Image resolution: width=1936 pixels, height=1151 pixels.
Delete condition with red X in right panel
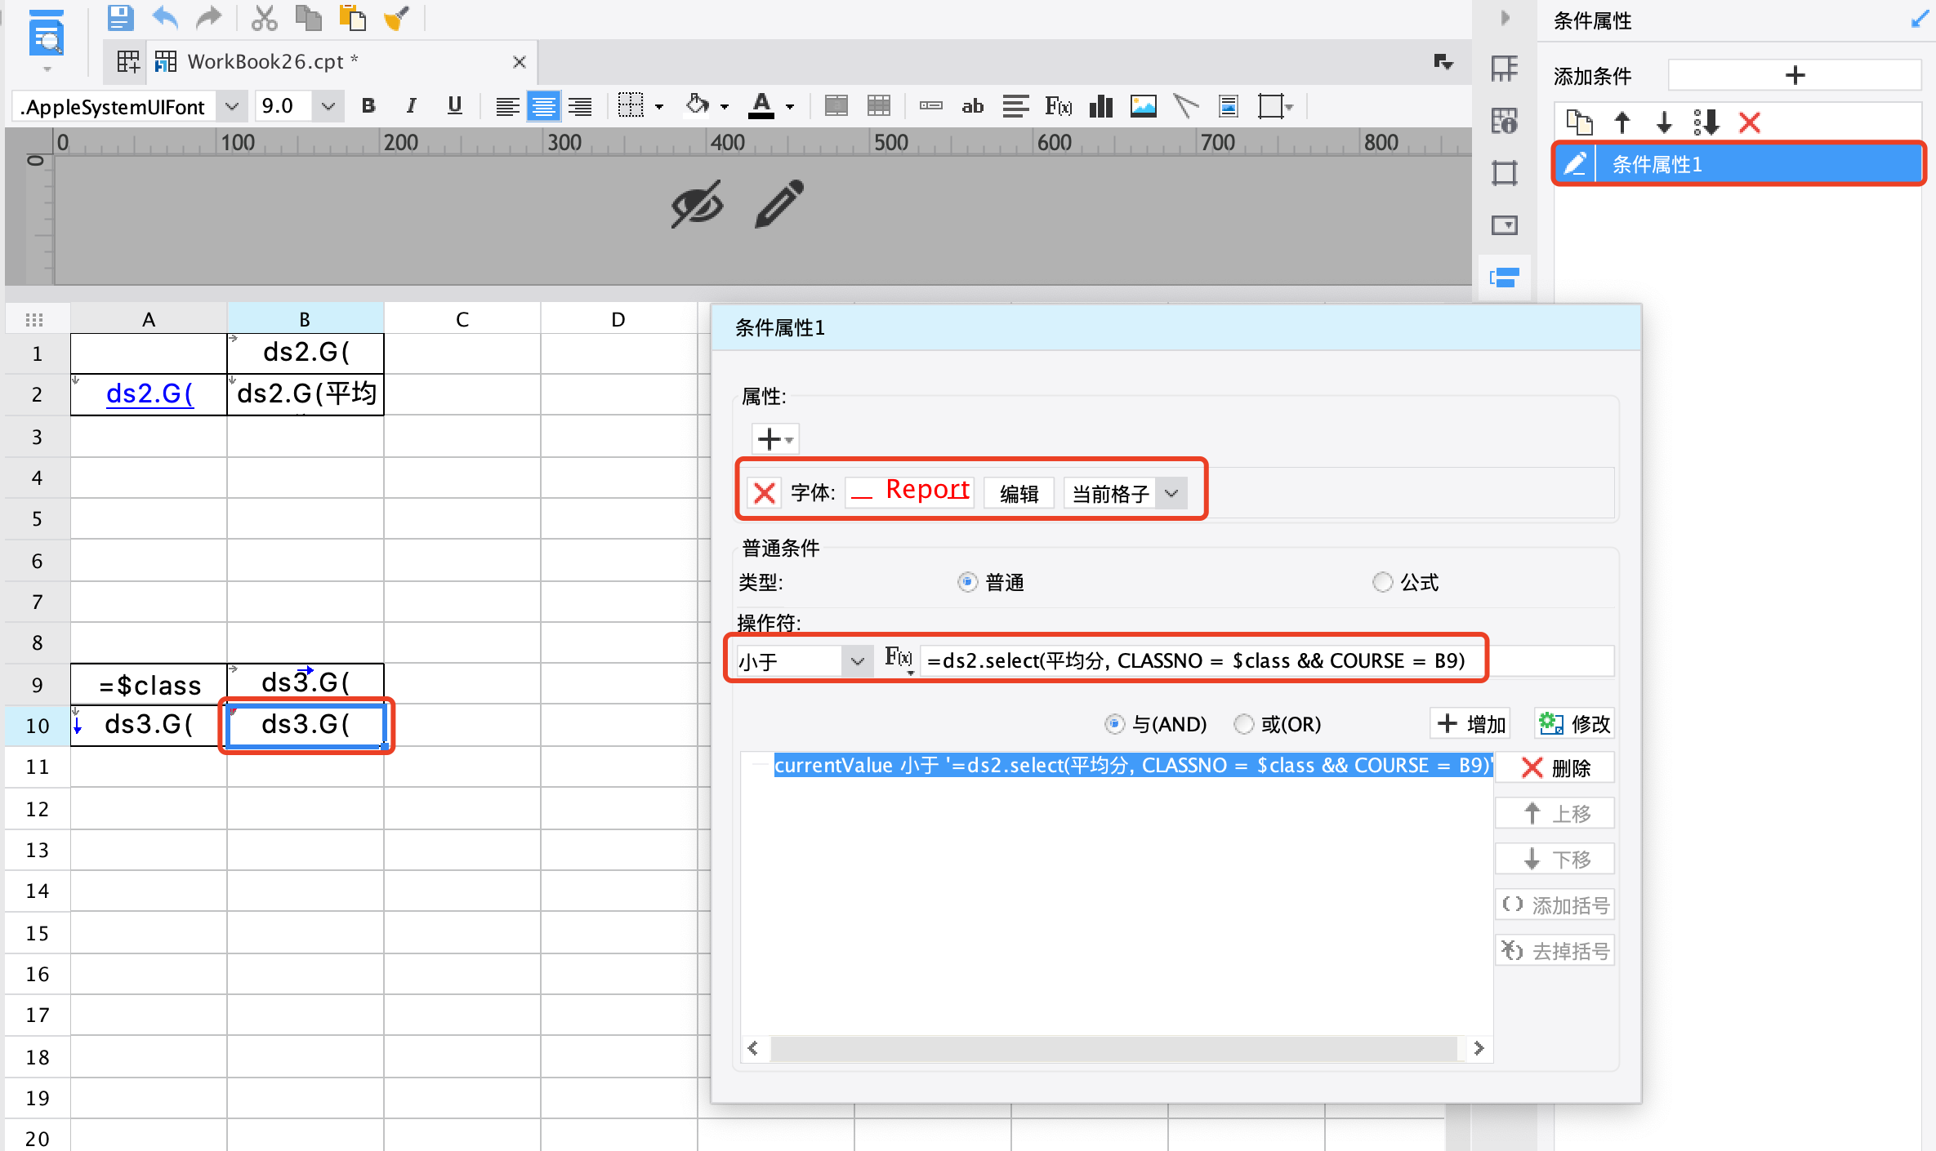pyautogui.click(x=1749, y=123)
